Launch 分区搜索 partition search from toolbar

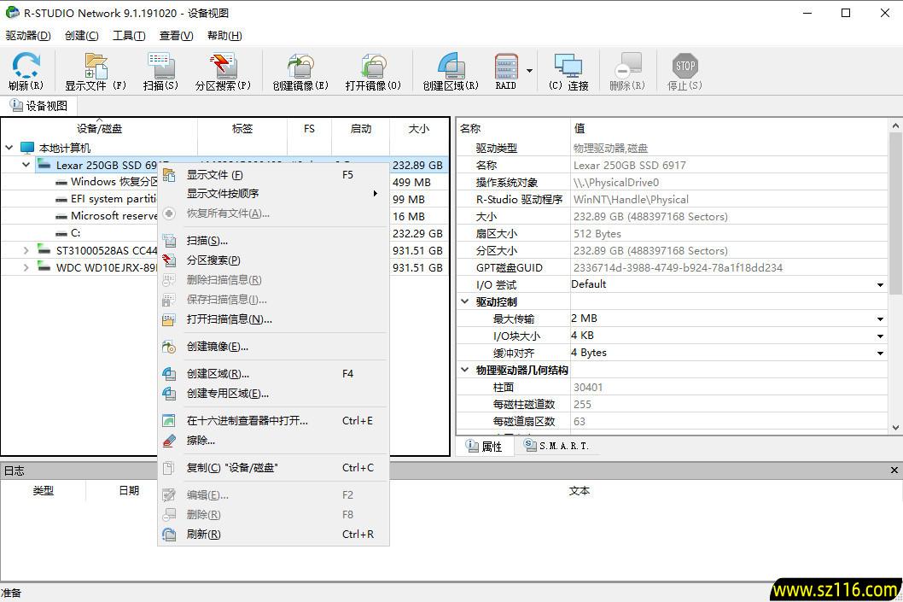point(224,70)
